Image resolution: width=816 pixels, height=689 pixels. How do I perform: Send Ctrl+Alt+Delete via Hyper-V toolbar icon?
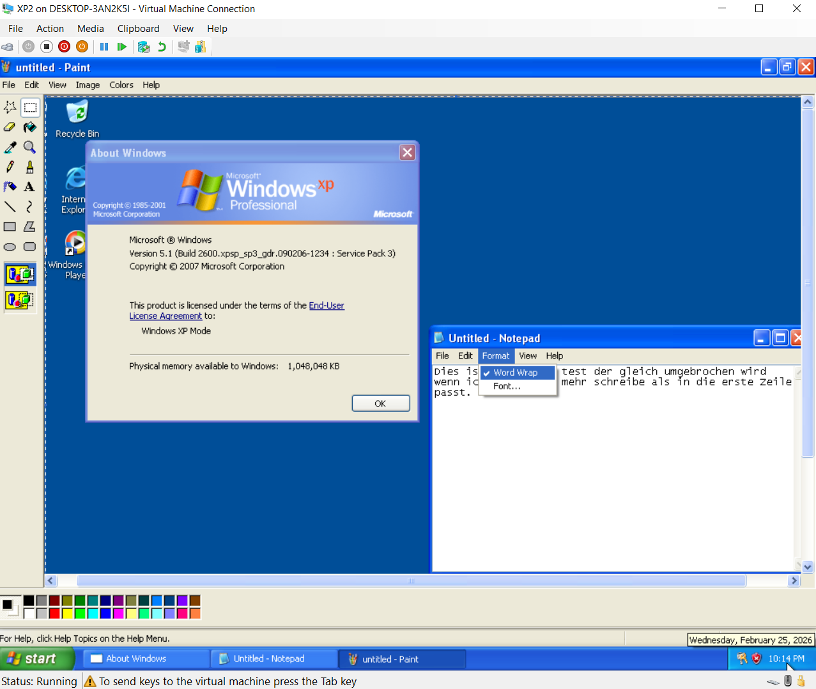pyautogui.click(x=8, y=47)
